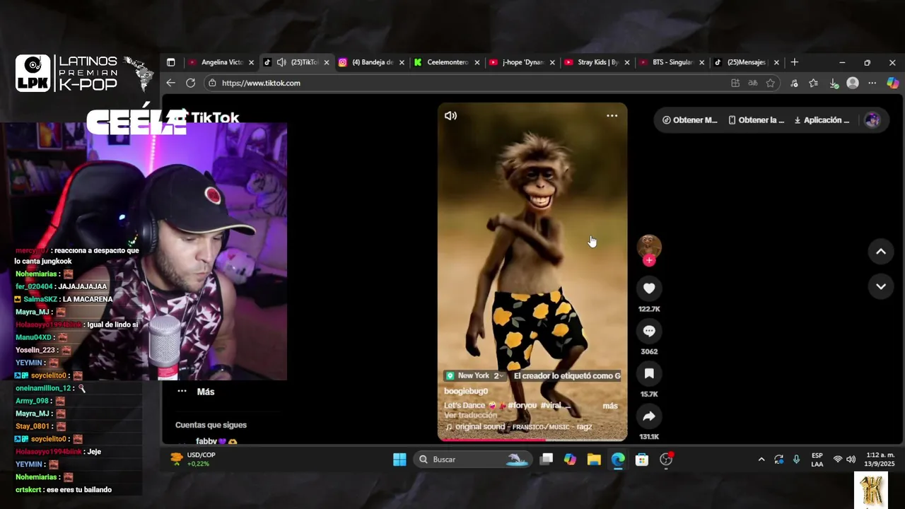
Task: Mute the tab audio speaker icon
Action: click(x=281, y=62)
